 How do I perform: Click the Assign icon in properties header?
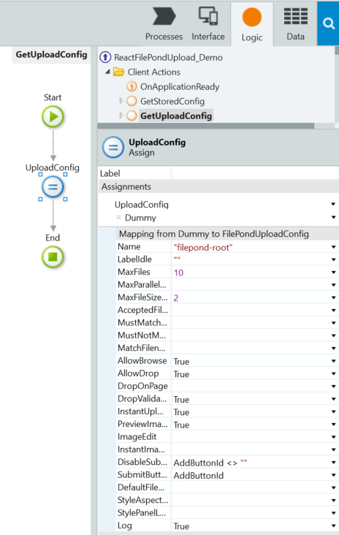tap(113, 148)
